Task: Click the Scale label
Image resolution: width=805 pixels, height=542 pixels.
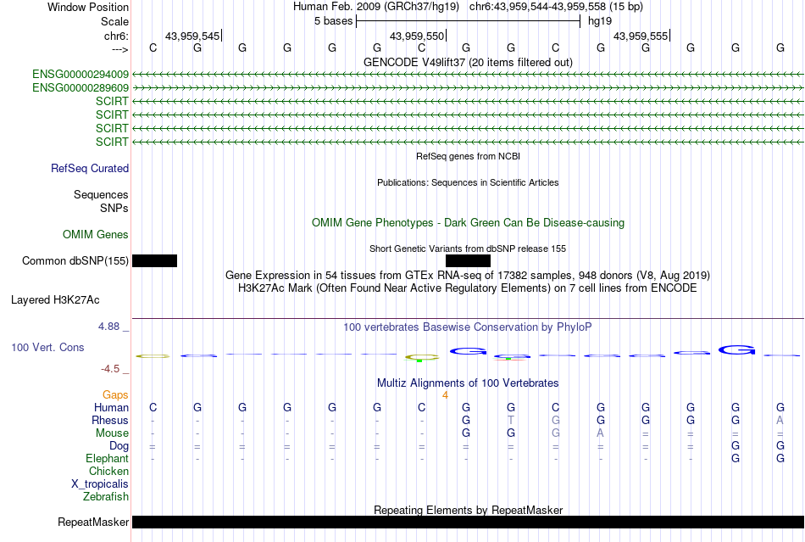Action: (x=115, y=21)
